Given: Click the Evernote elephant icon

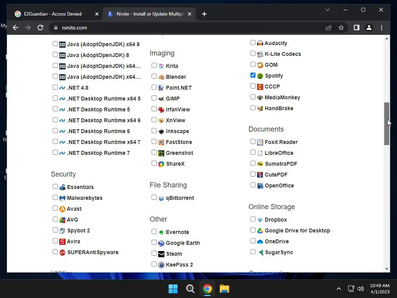Looking at the screenshot, I should coord(161,232).
